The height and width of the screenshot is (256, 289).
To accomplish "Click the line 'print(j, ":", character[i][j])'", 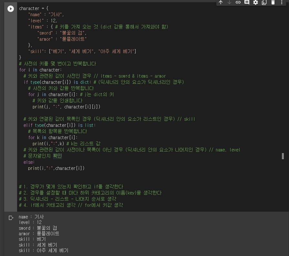I will [66, 107].
